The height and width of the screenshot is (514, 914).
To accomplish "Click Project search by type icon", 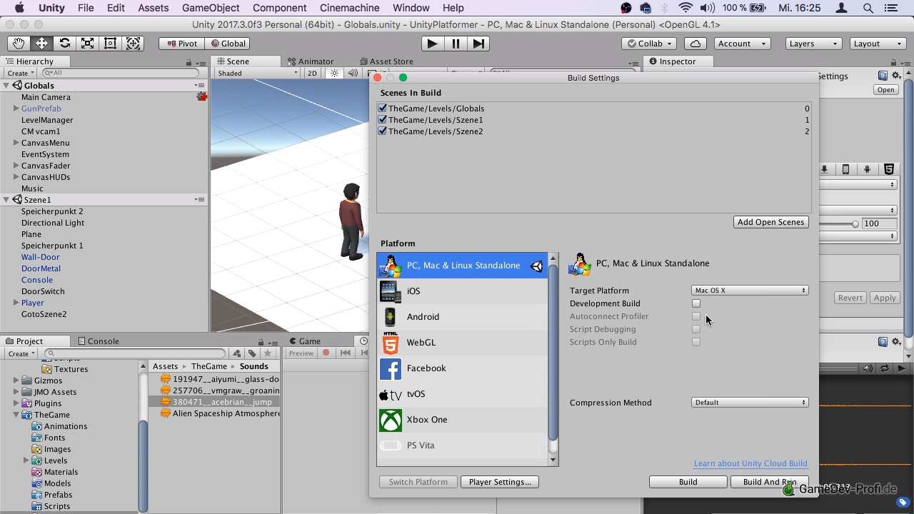I will click(237, 353).
